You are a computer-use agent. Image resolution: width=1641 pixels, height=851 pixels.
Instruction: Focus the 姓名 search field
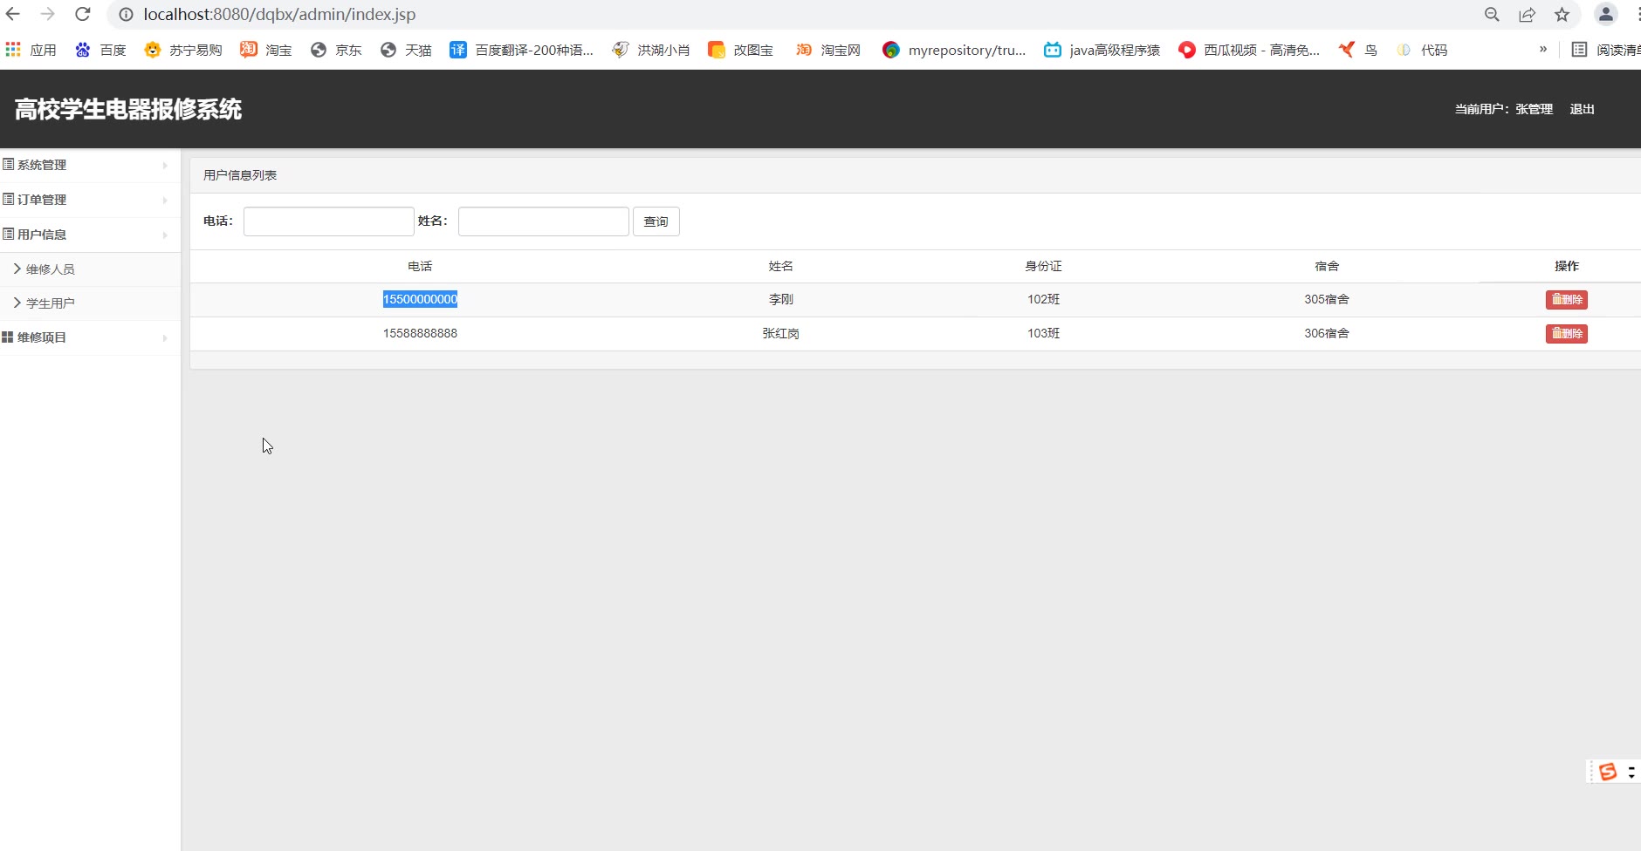point(543,221)
